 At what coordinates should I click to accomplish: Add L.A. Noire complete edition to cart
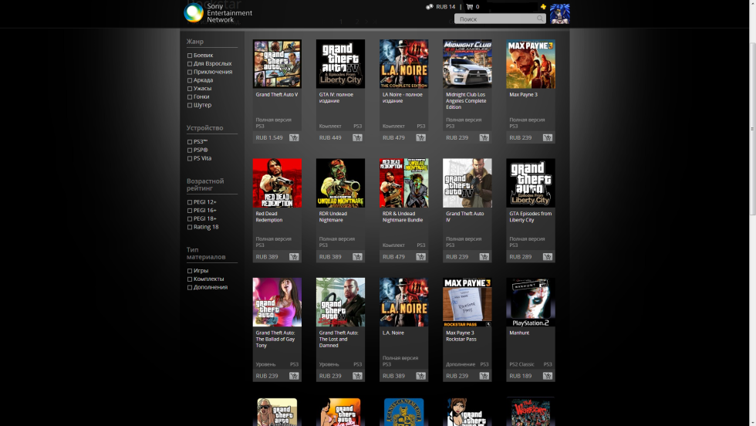(x=420, y=137)
